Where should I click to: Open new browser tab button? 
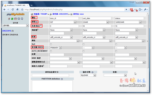pyautogui.click(x=31, y=5)
